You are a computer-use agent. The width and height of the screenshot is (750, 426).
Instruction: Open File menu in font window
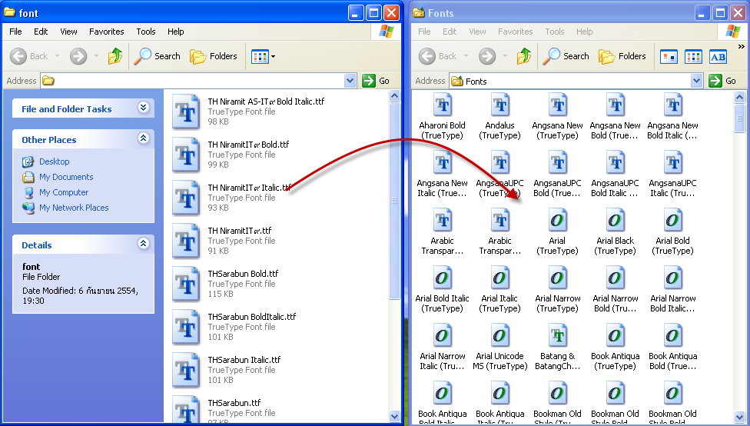[15, 32]
